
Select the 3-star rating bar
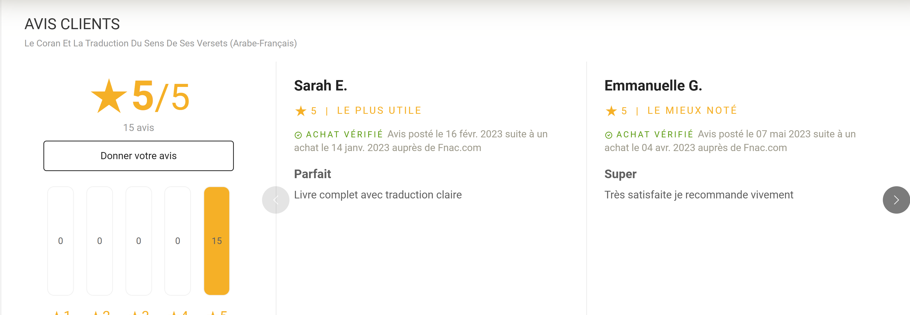[138, 241]
